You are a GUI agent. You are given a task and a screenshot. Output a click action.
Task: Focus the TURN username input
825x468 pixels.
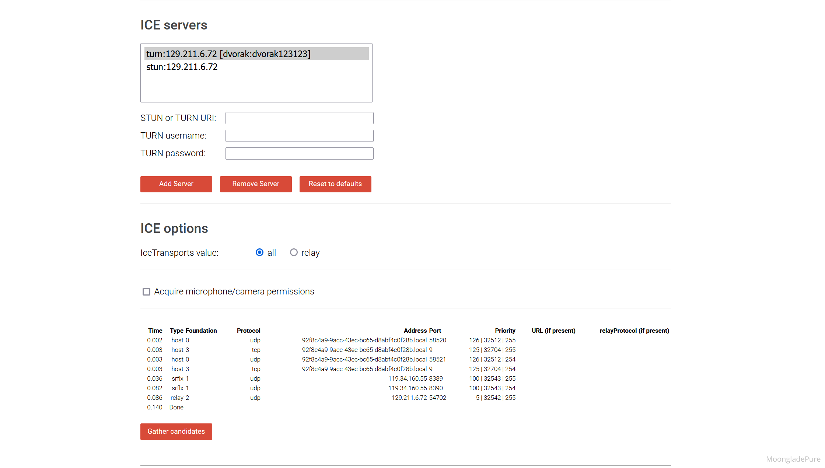click(299, 136)
